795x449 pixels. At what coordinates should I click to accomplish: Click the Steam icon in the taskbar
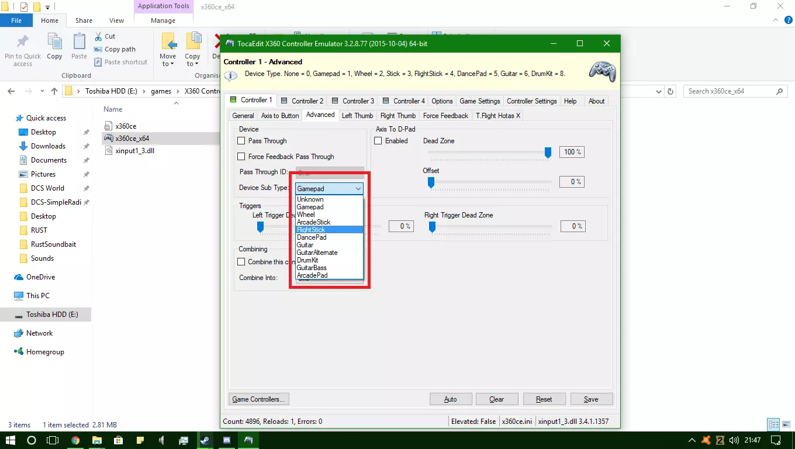pos(205,440)
